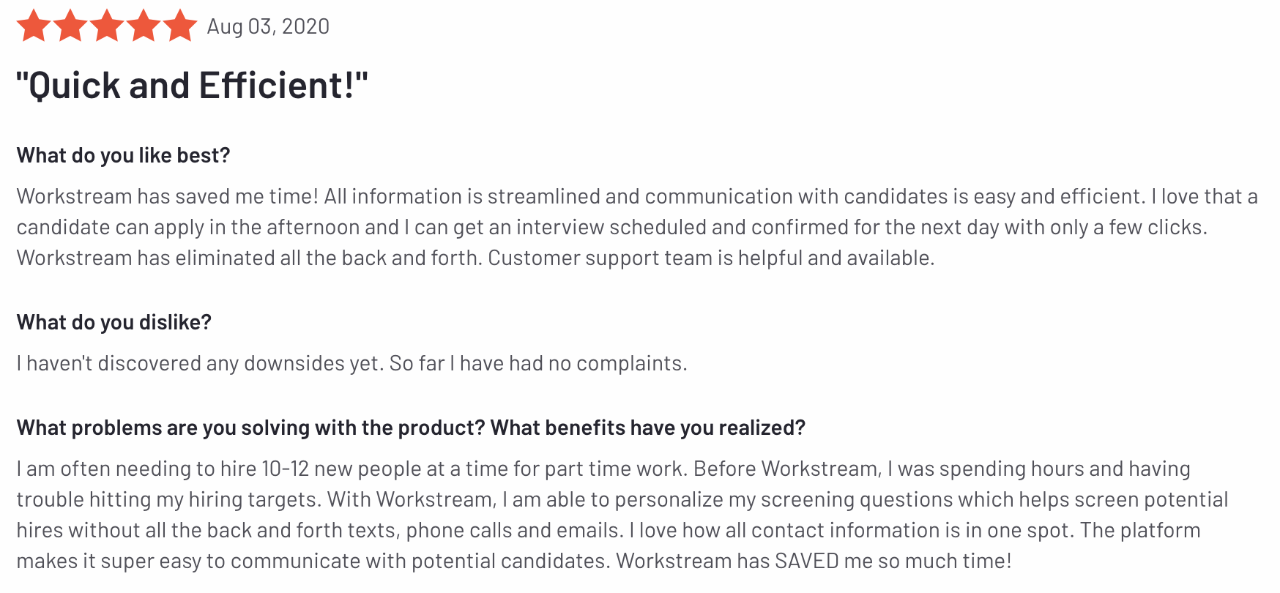The image size is (1280, 593).
Task: Click the sentence "Workstream has saved me time!"
Action: pyautogui.click(x=168, y=196)
